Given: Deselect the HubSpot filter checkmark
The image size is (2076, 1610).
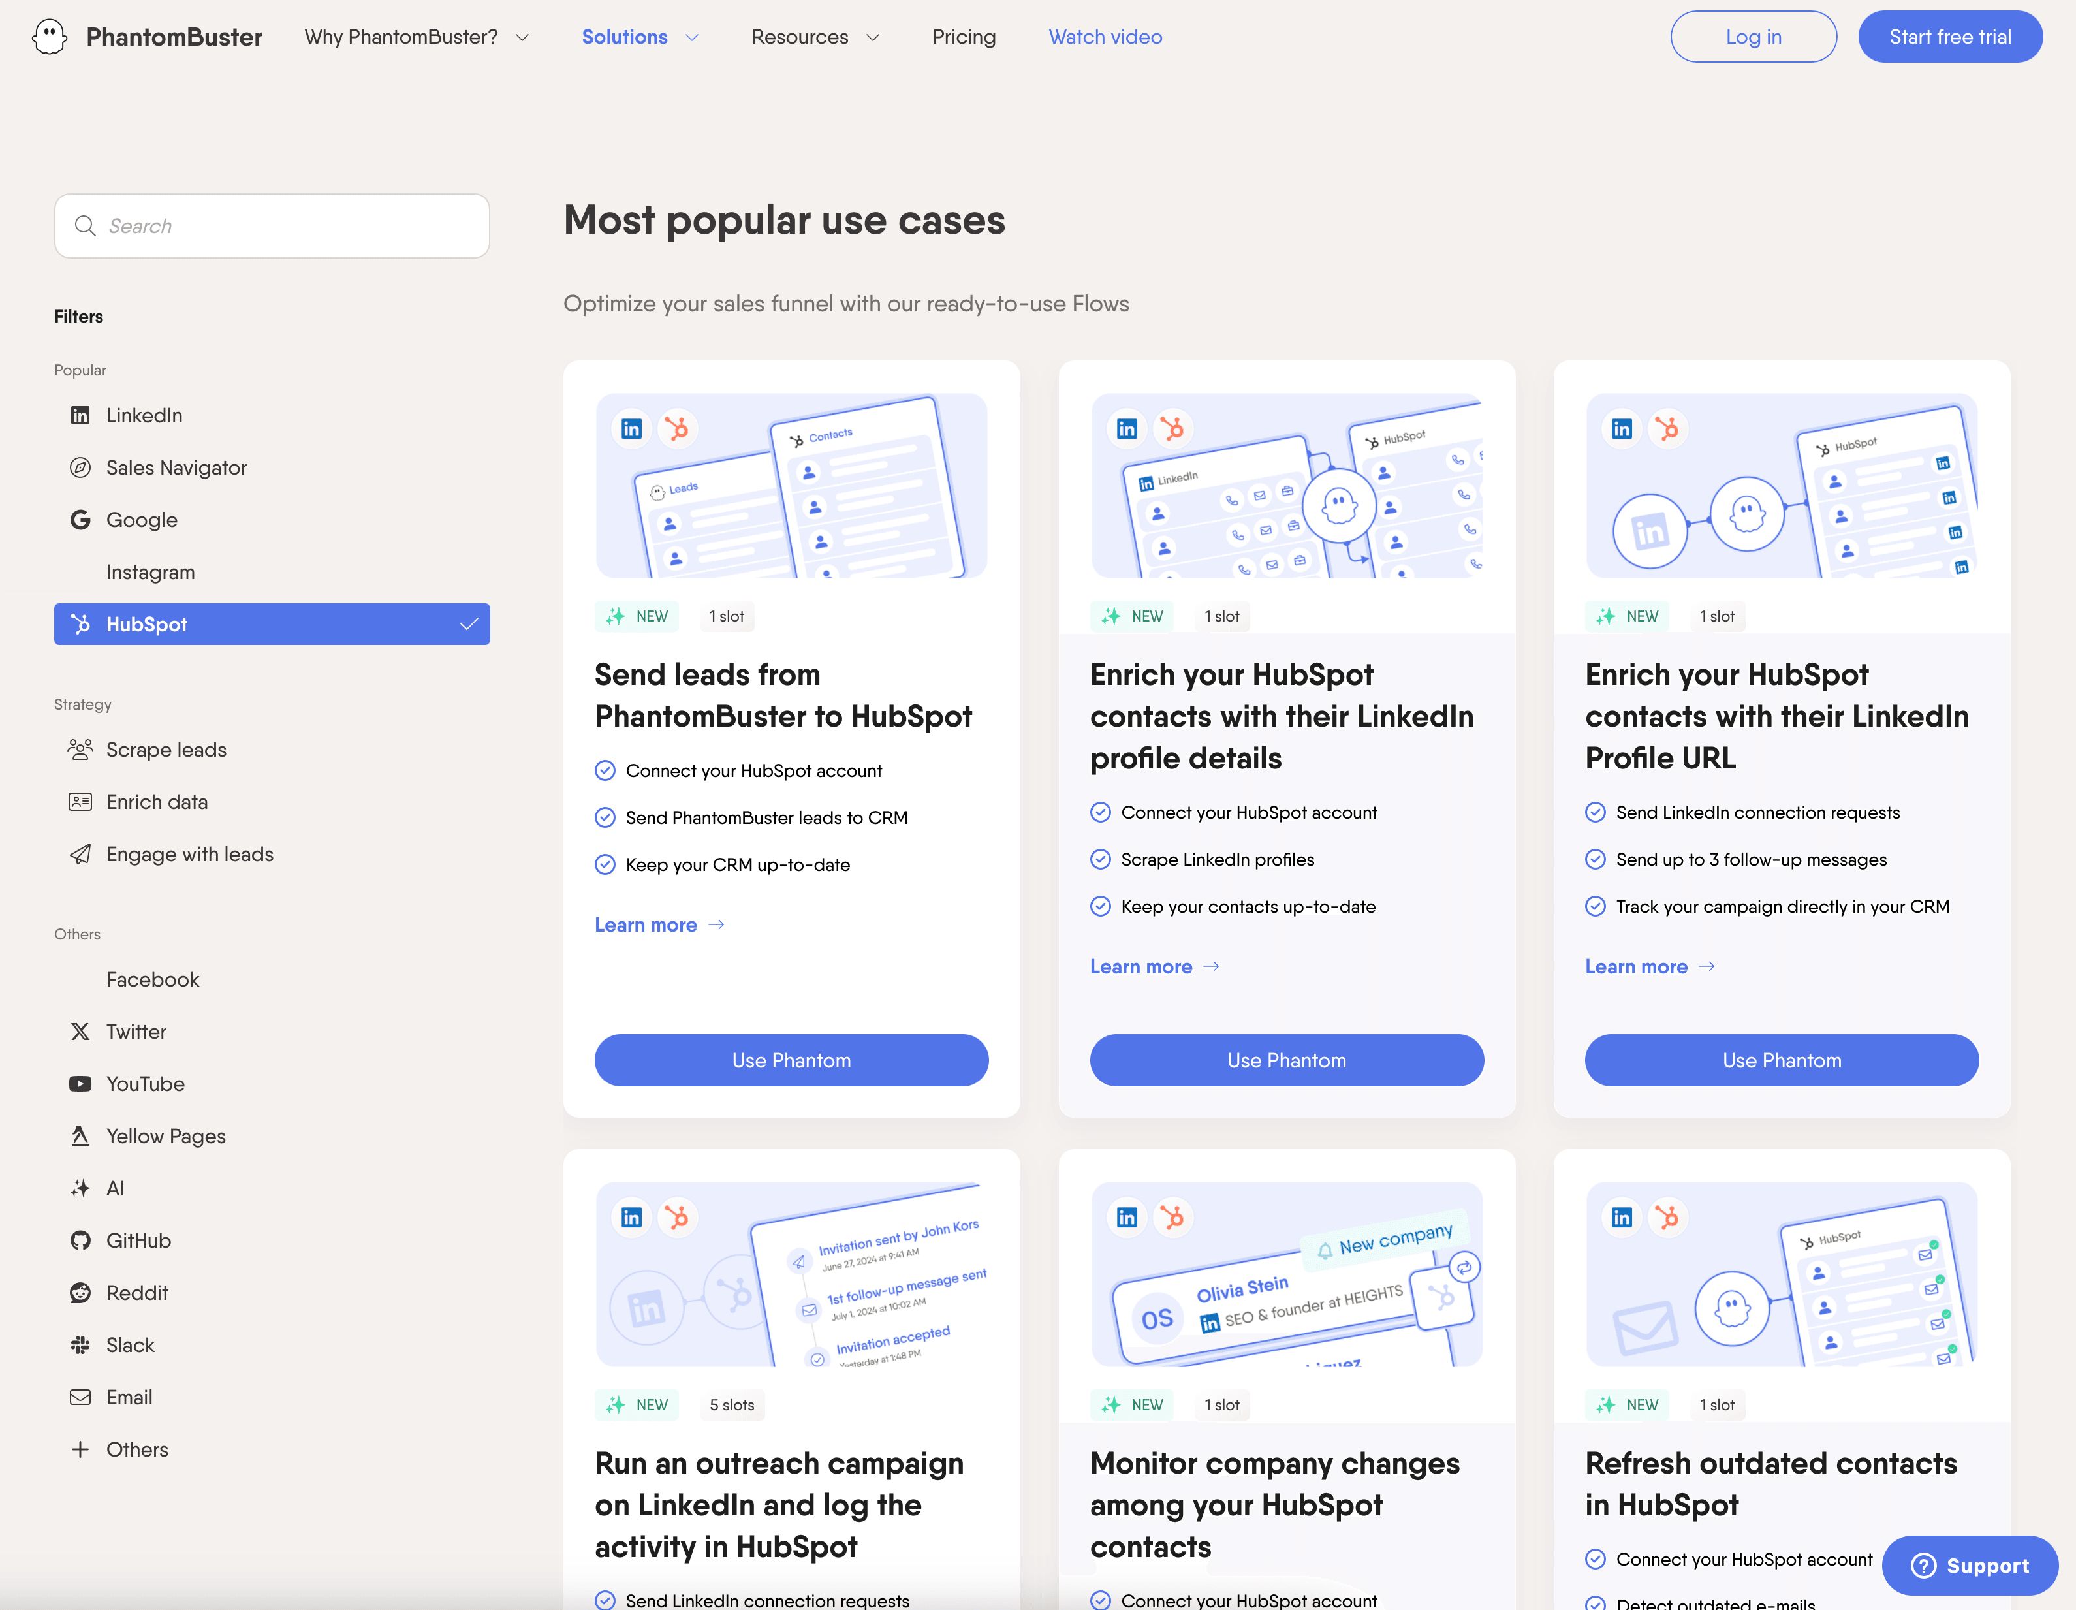Looking at the screenshot, I should click(x=469, y=624).
